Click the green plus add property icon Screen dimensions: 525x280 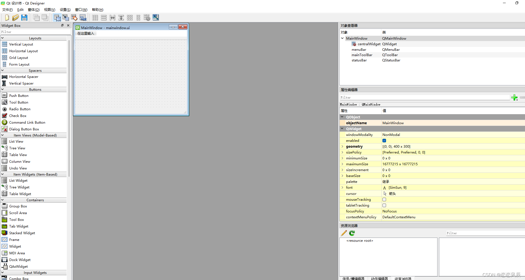pyautogui.click(x=514, y=97)
